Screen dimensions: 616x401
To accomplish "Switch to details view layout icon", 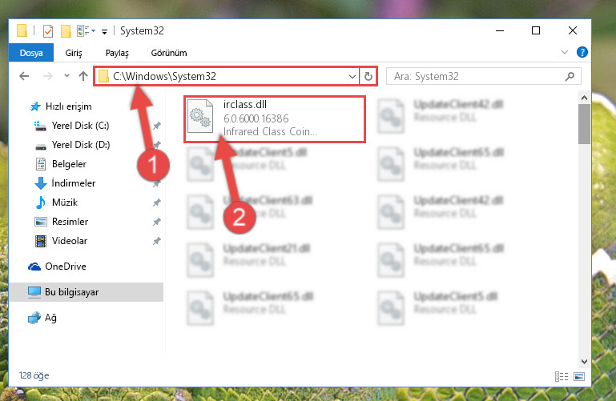I will (x=562, y=377).
